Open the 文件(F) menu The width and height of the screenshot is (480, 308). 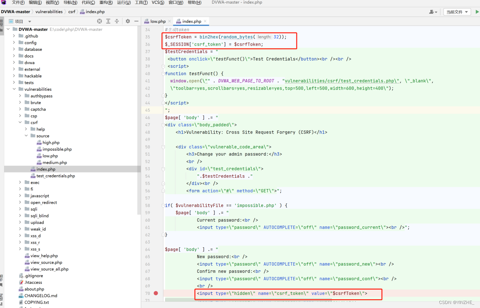tap(18, 3)
